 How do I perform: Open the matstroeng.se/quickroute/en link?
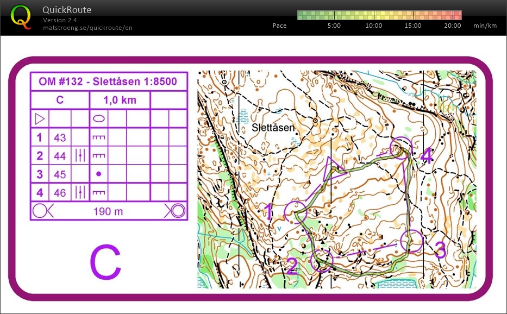click(87, 28)
